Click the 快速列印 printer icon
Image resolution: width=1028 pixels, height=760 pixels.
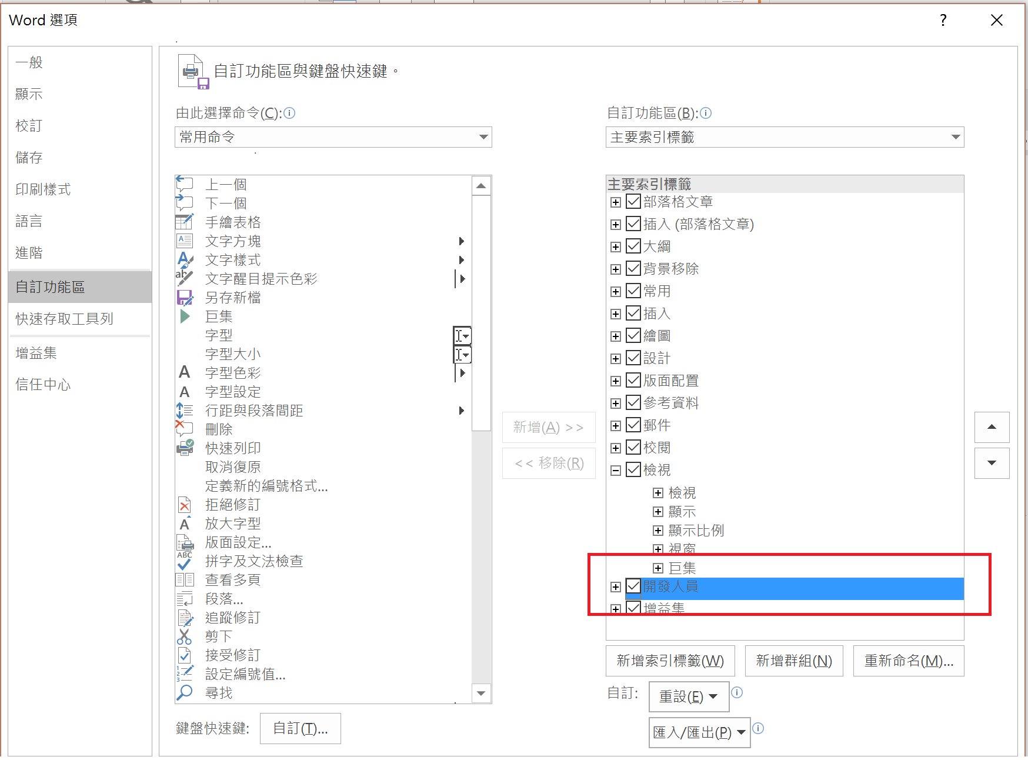pyautogui.click(x=185, y=448)
